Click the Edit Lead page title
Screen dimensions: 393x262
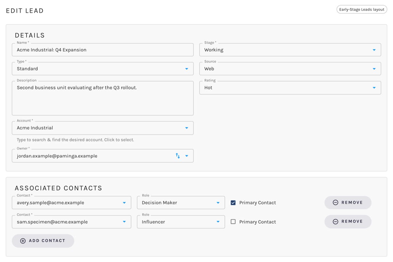click(x=25, y=11)
